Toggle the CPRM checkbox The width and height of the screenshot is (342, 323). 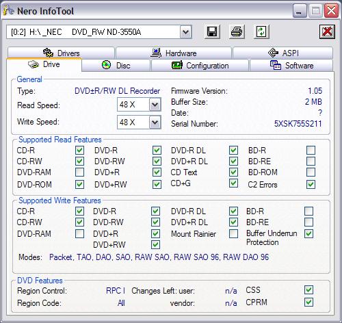tap(309, 302)
